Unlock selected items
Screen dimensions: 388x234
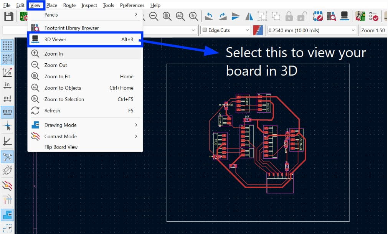[x=302, y=16]
